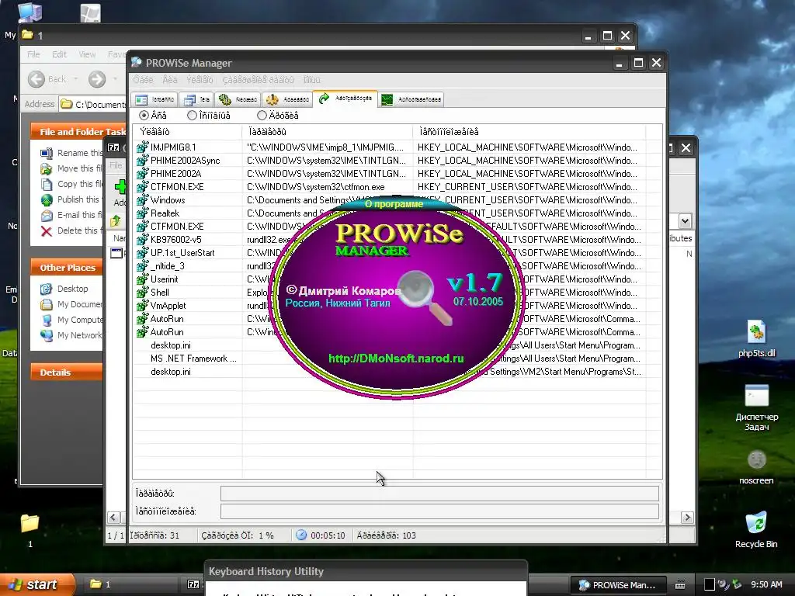Open the noscreen desktop icon
Screen dimensions: 795x596
click(x=756, y=460)
